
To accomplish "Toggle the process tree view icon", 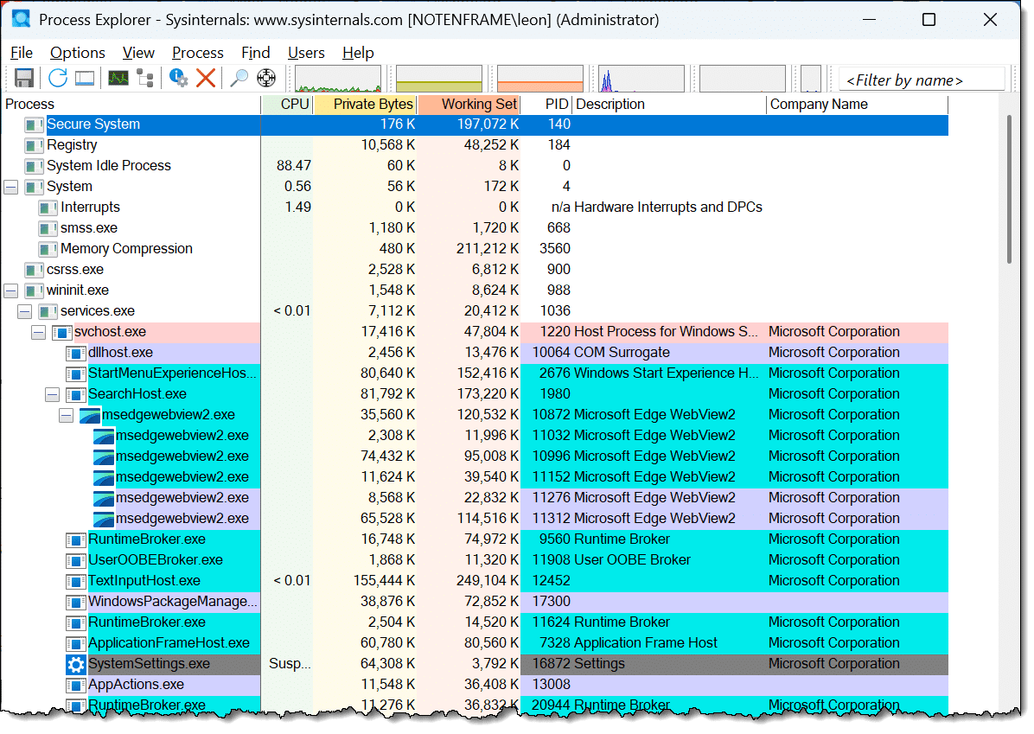I will tap(144, 79).
